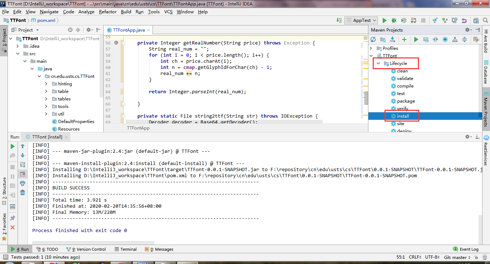Screen dimensions: 490x264
Task: Open the Refactor menu
Action: pos(108,11)
